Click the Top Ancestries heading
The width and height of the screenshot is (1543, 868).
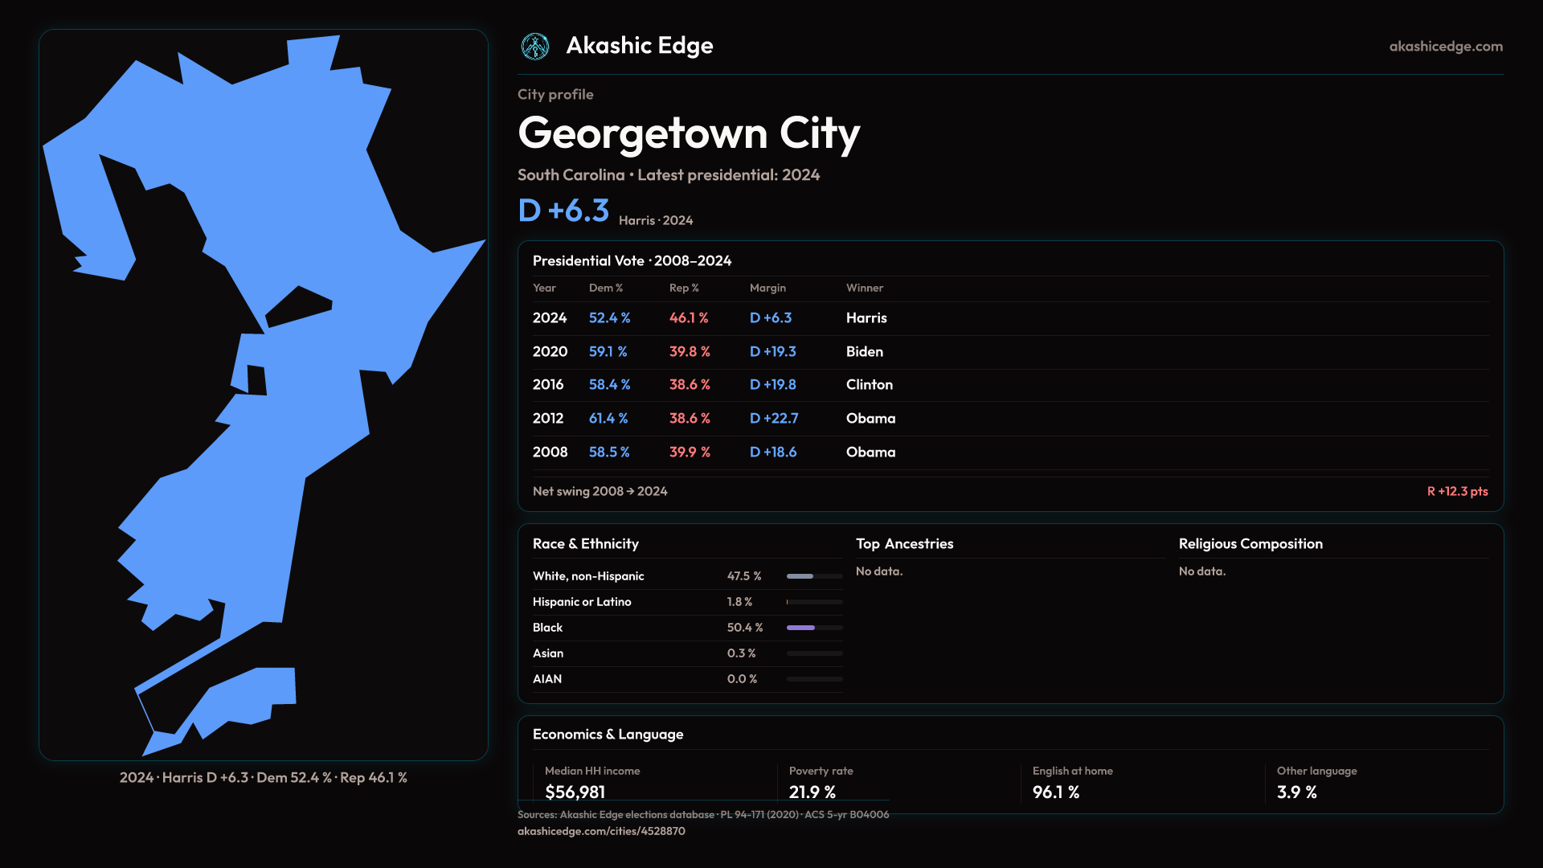[x=904, y=544]
